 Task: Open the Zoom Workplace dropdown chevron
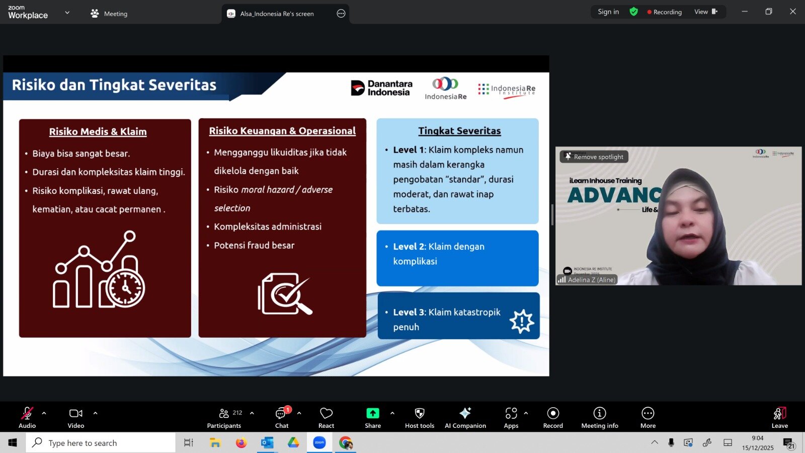click(x=67, y=13)
